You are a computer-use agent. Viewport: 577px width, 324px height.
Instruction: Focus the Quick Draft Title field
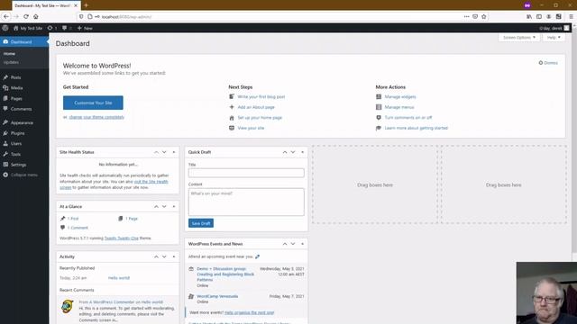[246, 173]
